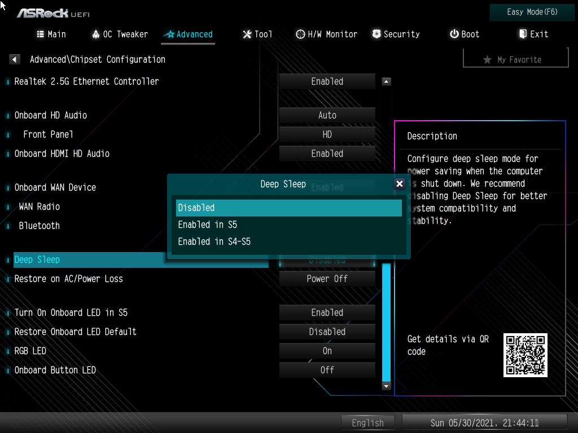Select the Onboard HDMI HD Audio label

(62, 153)
